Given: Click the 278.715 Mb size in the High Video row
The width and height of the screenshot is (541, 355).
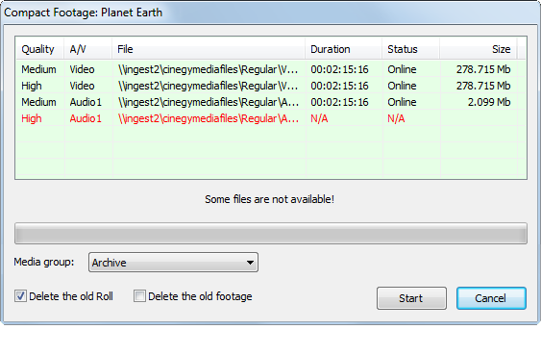Looking at the screenshot, I should pyautogui.click(x=483, y=86).
